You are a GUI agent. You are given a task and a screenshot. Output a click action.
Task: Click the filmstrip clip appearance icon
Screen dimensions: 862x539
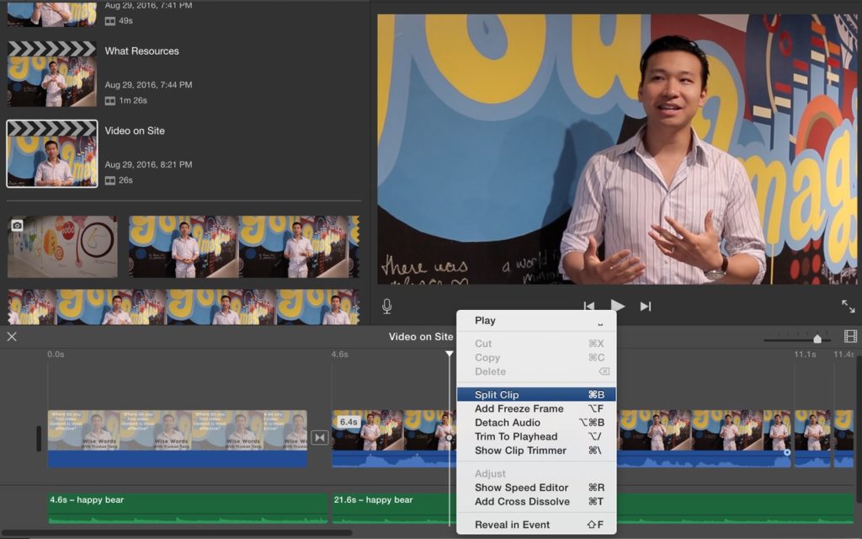coord(850,336)
